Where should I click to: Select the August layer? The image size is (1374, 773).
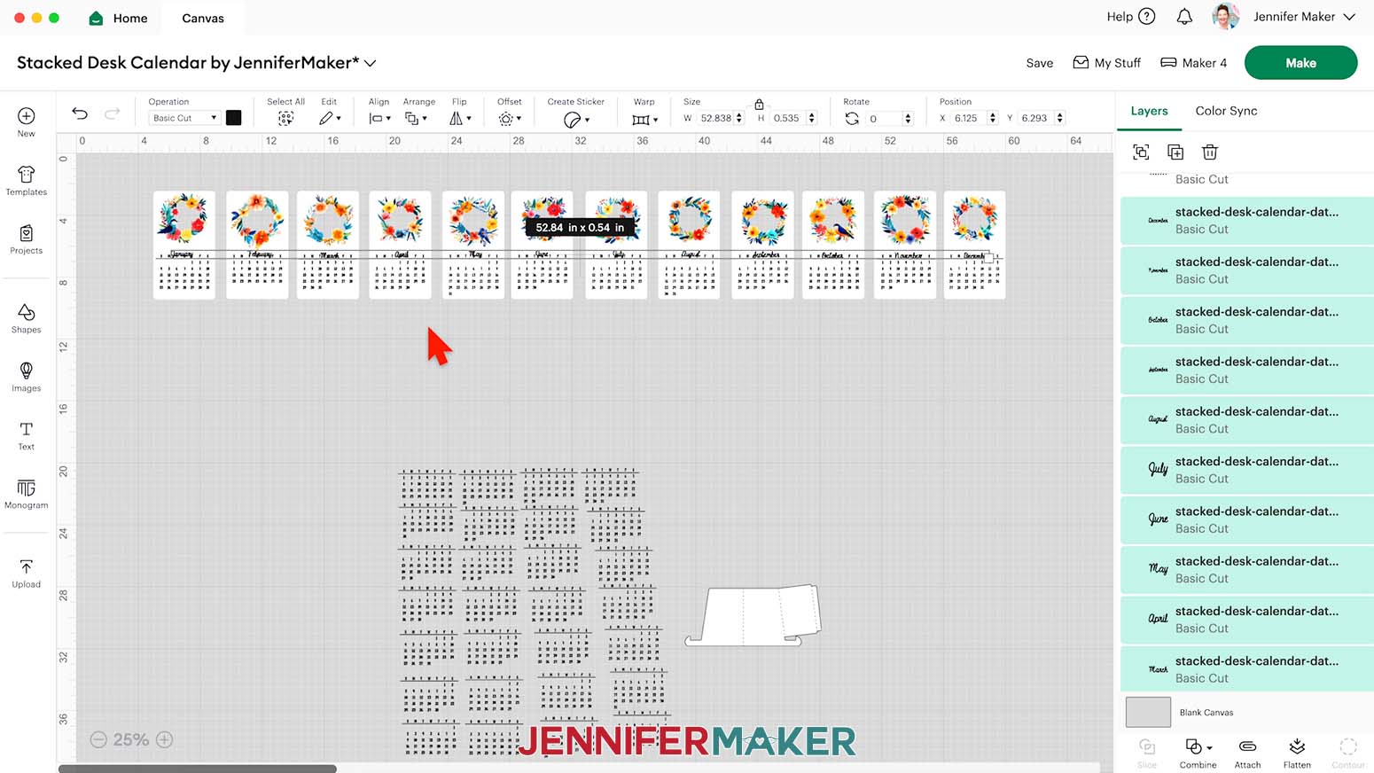tap(1247, 419)
